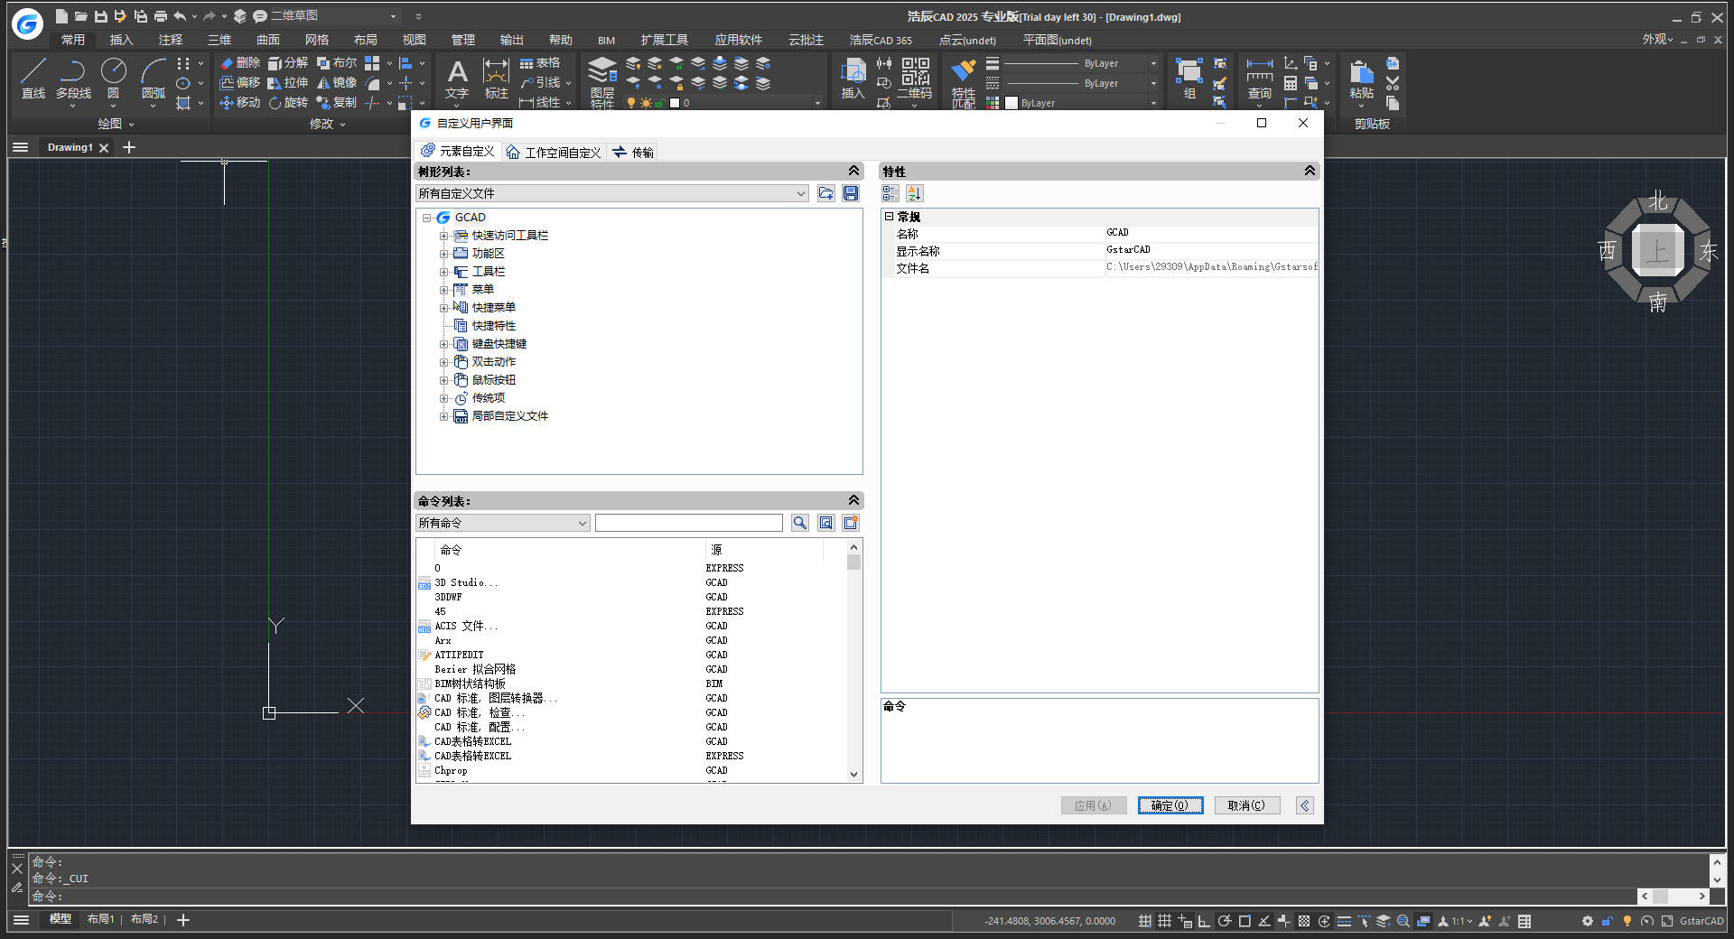Switch to the 工作空间自定义 tab

[554, 153]
